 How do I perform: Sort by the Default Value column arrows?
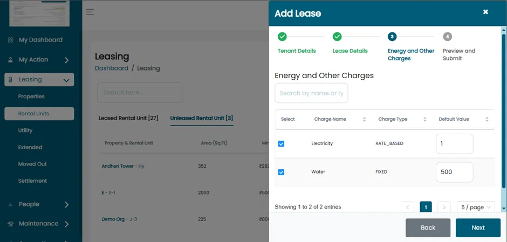pos(487,119)
